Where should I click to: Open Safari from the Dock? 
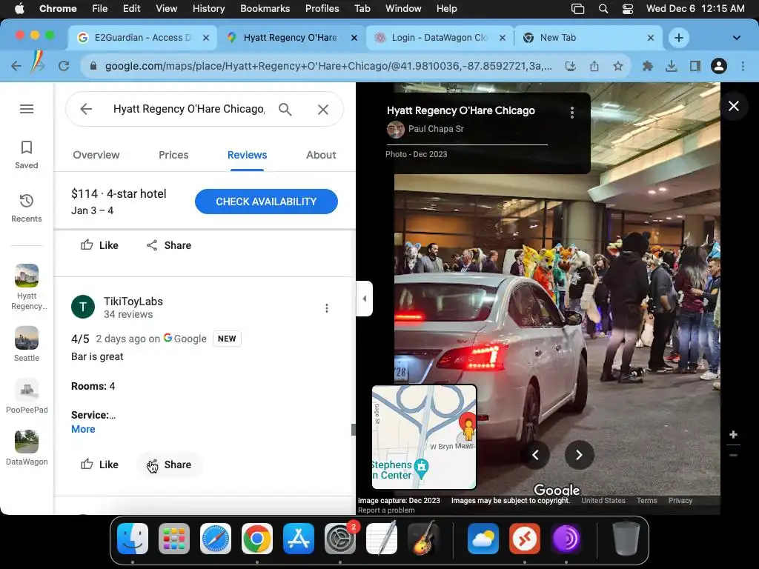click(216, 539)
